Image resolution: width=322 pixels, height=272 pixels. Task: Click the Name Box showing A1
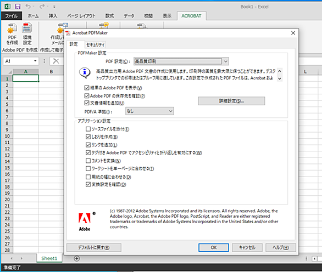[18, 61]
